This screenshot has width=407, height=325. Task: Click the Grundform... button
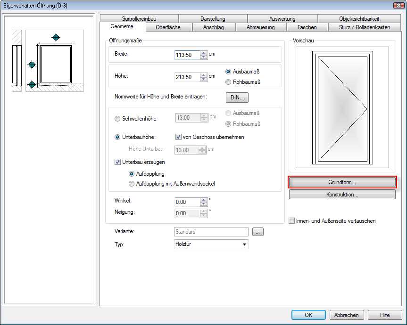click(342, 182)
